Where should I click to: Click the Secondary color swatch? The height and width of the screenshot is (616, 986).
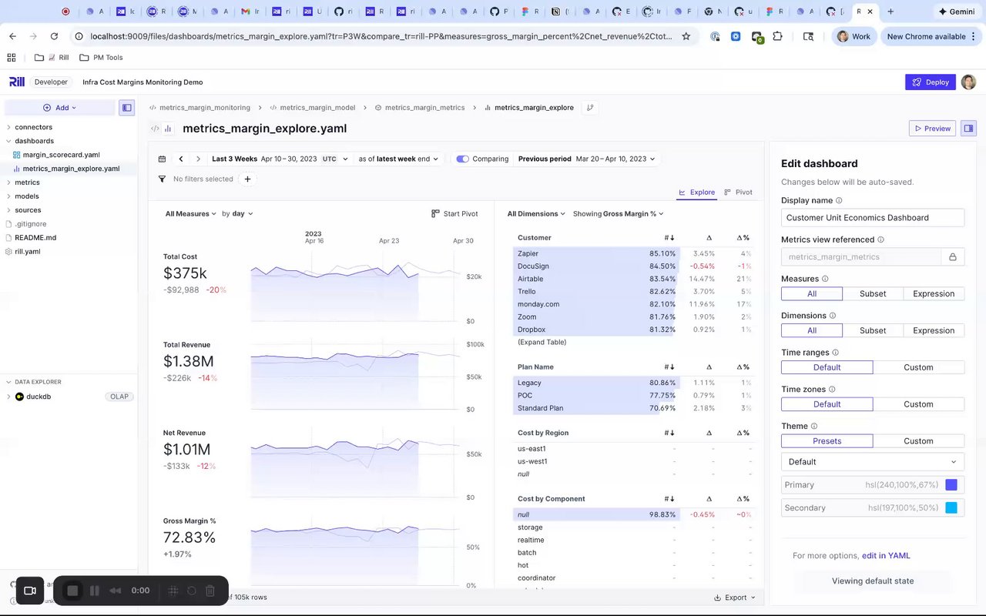click(951, 508)
